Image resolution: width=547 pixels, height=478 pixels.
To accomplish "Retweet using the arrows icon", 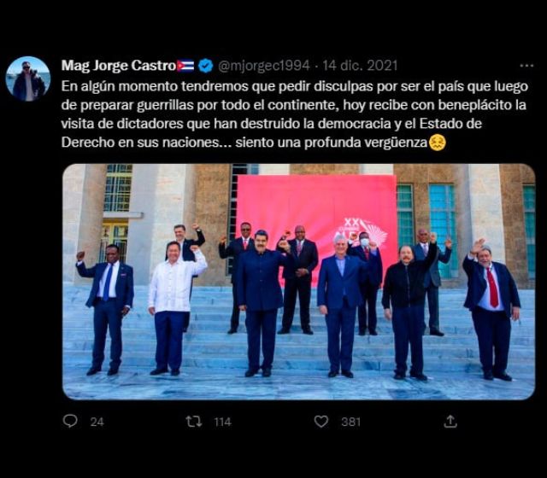I will pos(194,422).
